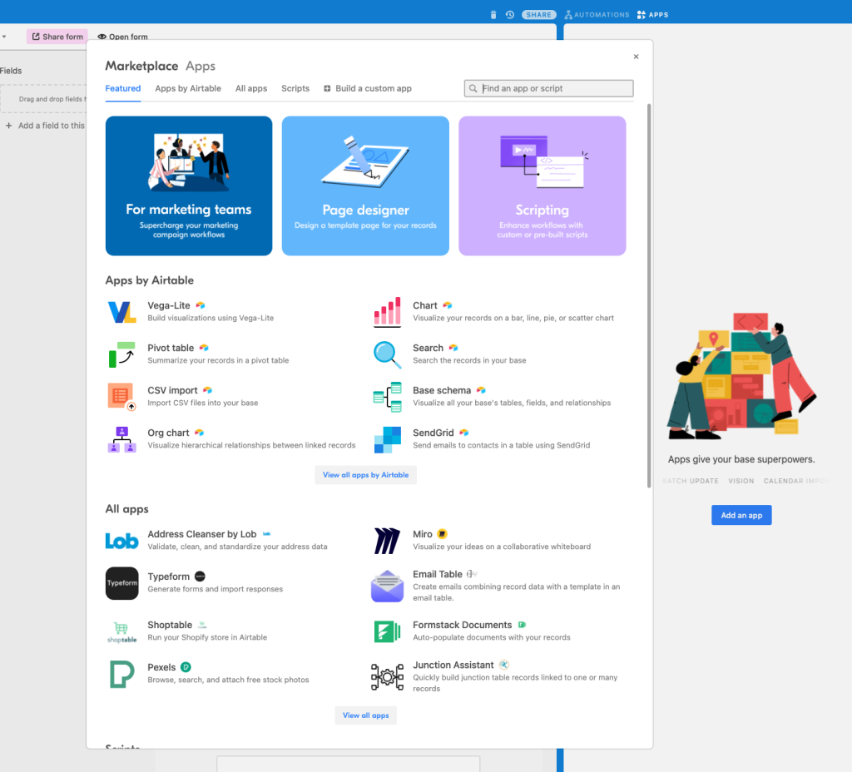Screen dimensions: 852x772
Task: Click the Marketplace dialog scrollbar
Action: (x=649, y=296)
